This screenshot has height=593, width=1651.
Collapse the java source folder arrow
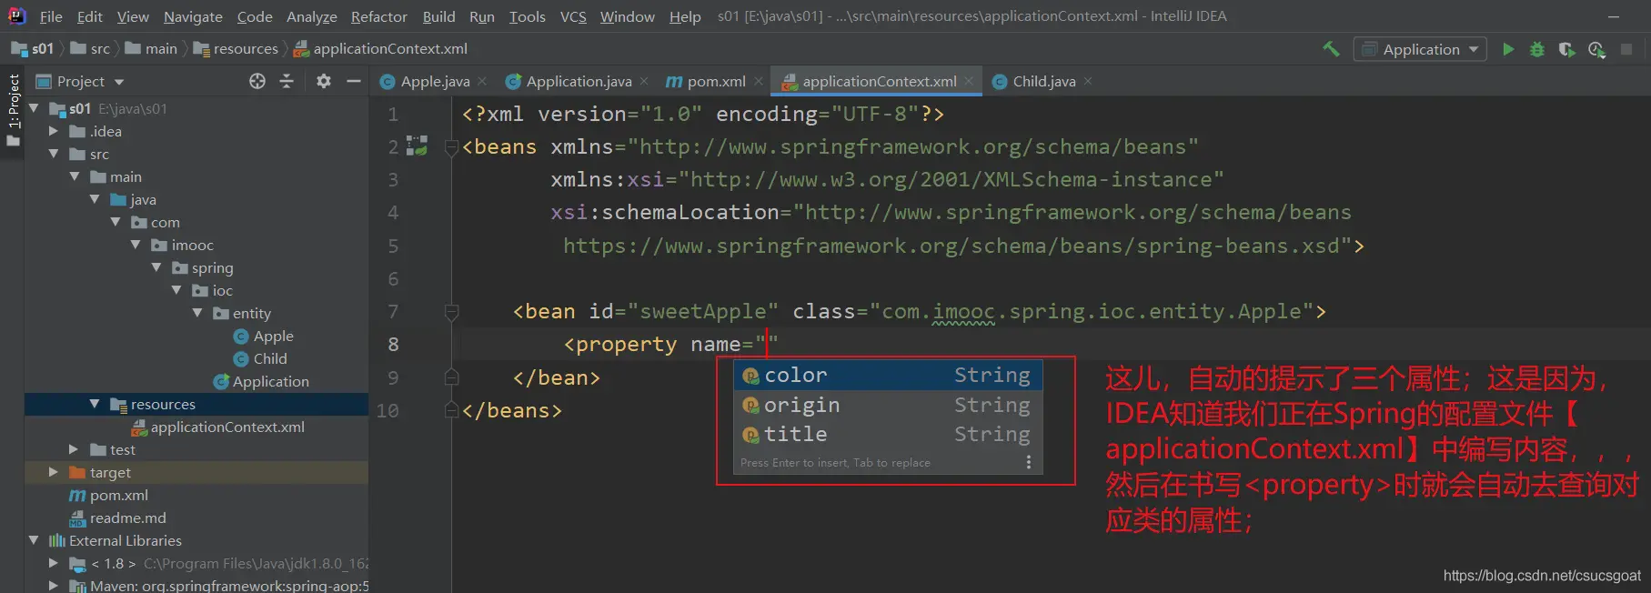[95, 199]
